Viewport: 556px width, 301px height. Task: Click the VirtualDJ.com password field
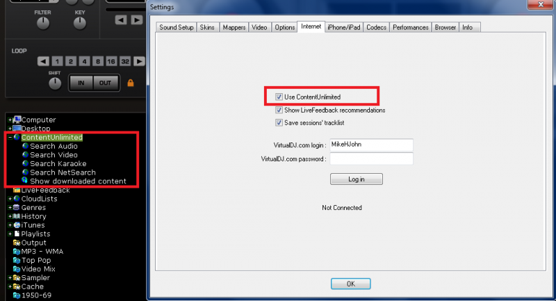pos(371,158)
